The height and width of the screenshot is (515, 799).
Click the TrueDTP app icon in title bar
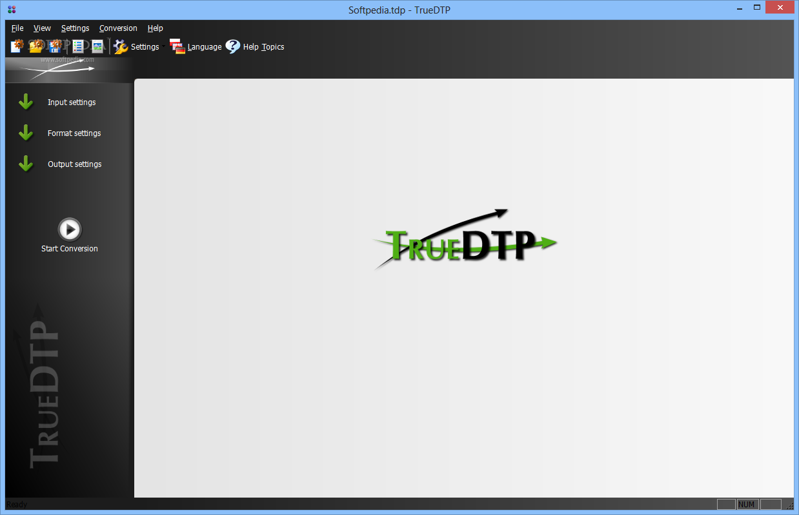click(x=12, y=10)
